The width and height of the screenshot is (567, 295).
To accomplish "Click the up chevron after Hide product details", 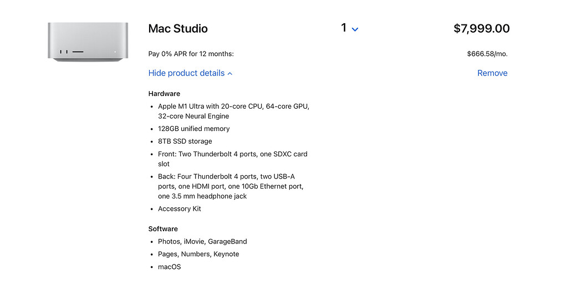I will [230, 74].
